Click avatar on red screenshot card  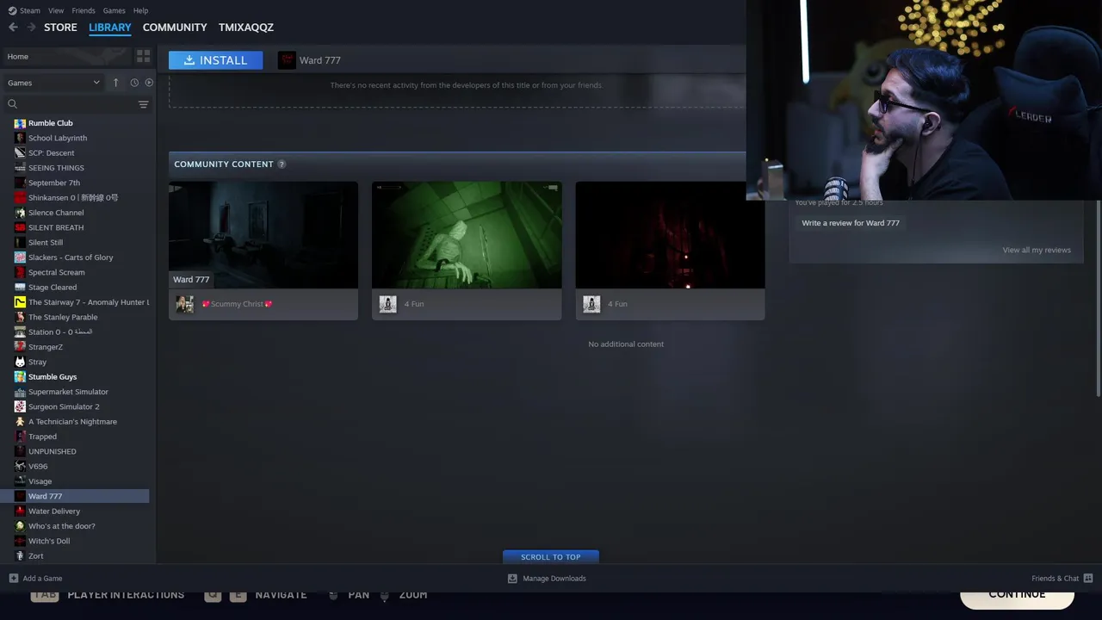click(x=591, y=304)
